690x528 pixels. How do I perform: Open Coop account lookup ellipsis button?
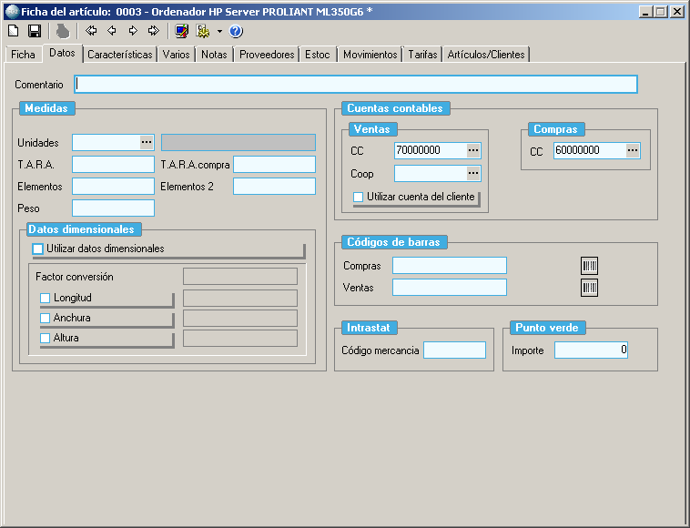[473, 173]
